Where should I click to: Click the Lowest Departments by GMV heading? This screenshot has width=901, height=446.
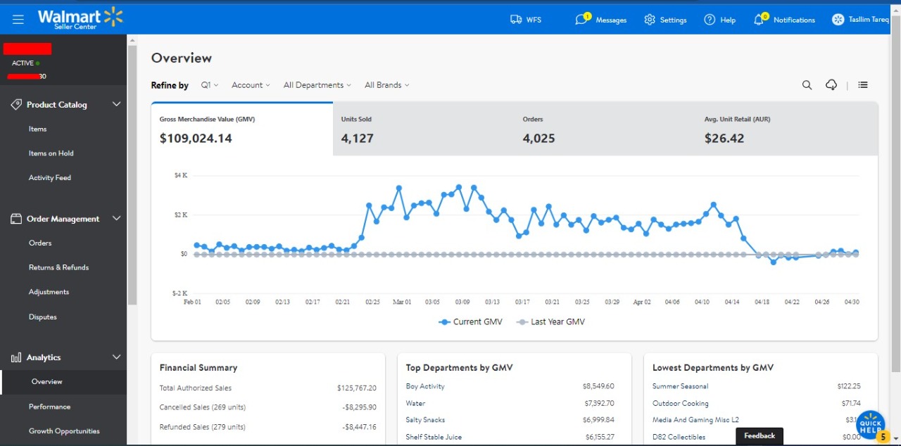point(713,367)
